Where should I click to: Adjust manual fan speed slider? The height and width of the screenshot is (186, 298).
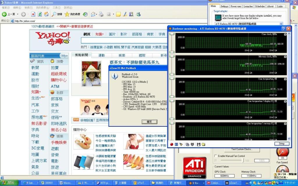(243, 160)
